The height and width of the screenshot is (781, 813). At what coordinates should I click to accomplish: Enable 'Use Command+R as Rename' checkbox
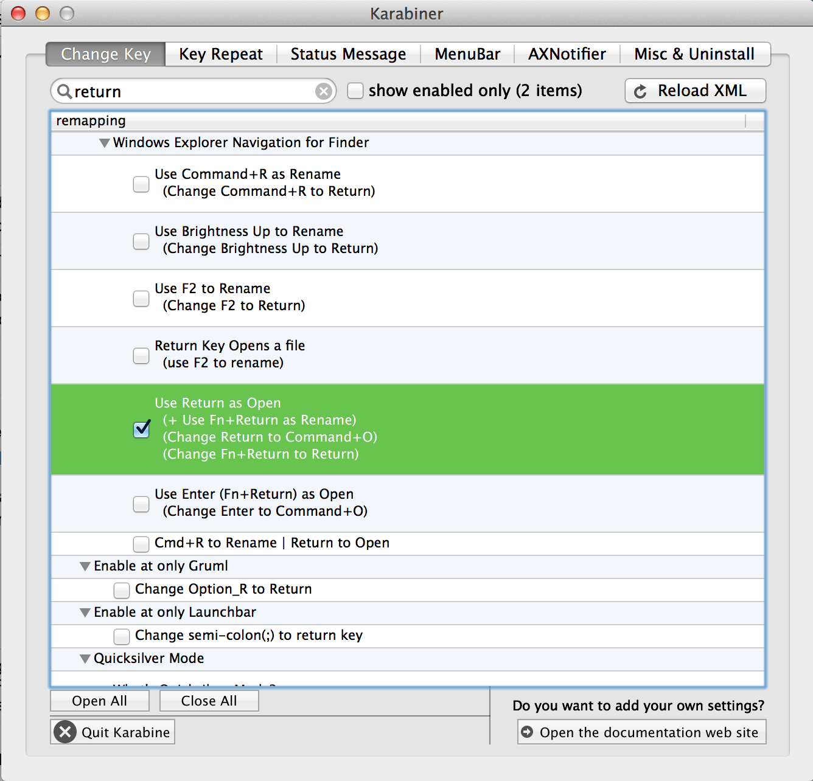coord(141,184)
